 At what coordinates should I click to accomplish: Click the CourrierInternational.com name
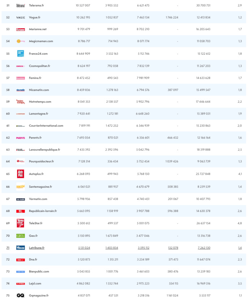(x=46, y=125)
